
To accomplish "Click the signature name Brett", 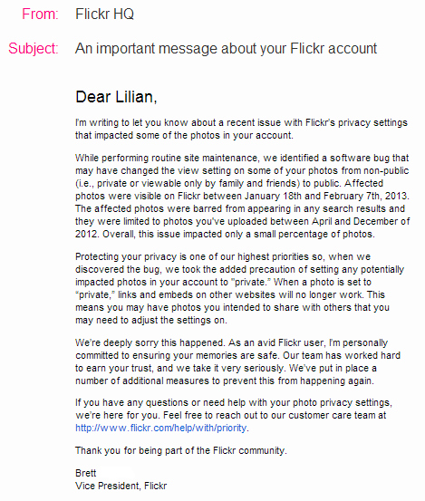I will [x=86, y=473].
